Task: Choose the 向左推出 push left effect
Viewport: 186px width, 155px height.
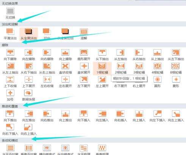Action: (29, 116)
